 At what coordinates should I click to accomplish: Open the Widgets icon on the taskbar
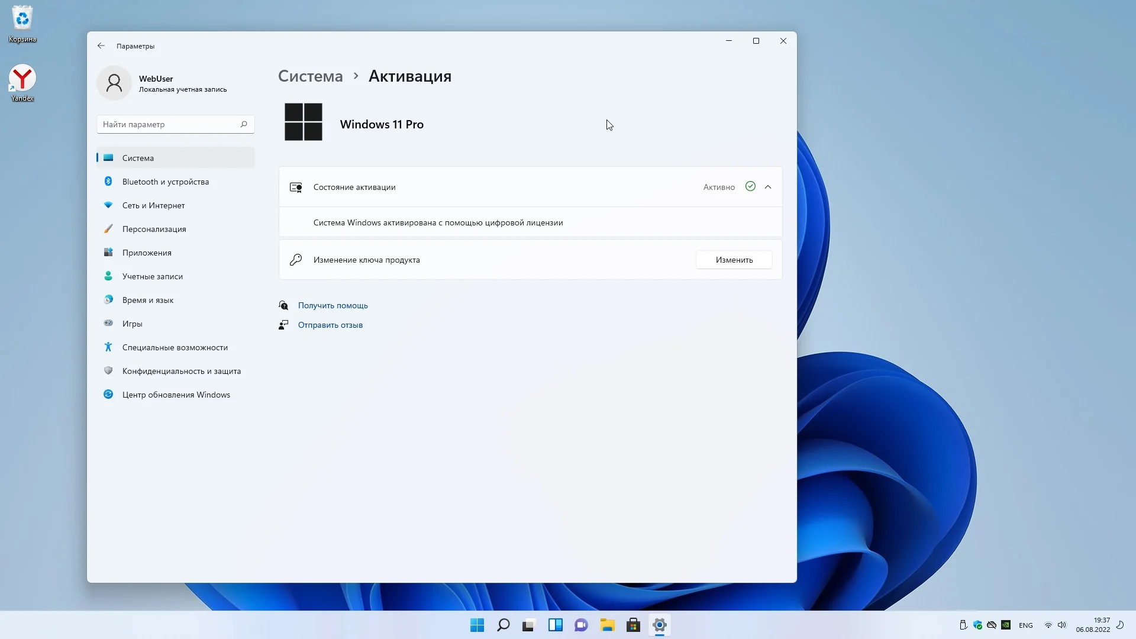(555, 625)
